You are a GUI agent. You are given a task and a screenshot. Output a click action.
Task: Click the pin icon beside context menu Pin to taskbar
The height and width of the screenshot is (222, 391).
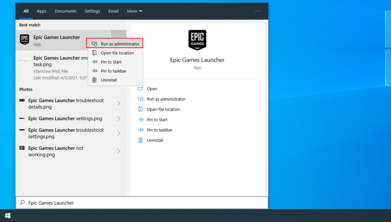coord(95,71)
